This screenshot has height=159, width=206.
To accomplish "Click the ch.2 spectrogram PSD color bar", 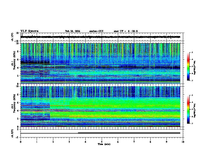I will point(188,109).
